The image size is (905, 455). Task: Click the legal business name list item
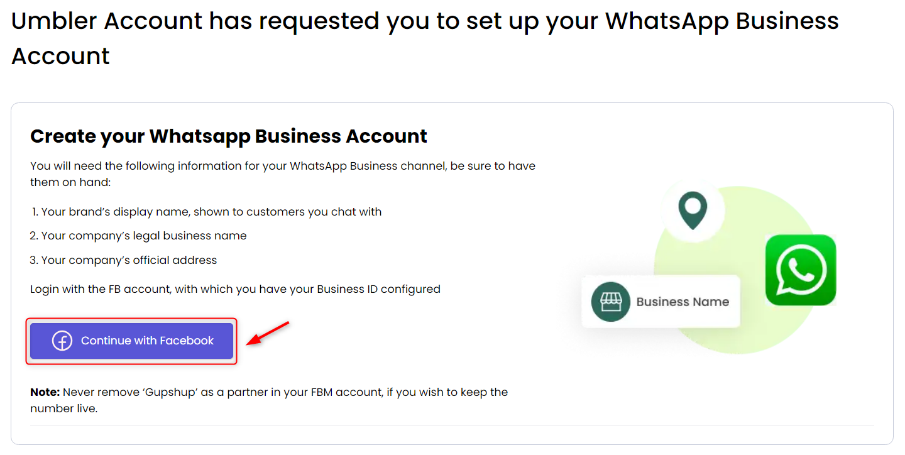pyautogui.click(x=144, y=236)
